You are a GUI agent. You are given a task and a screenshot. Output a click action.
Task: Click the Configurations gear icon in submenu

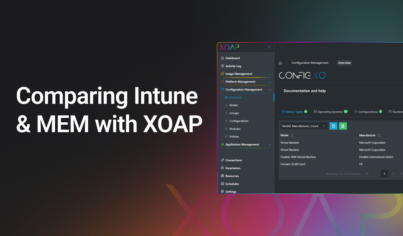(226, 121)
